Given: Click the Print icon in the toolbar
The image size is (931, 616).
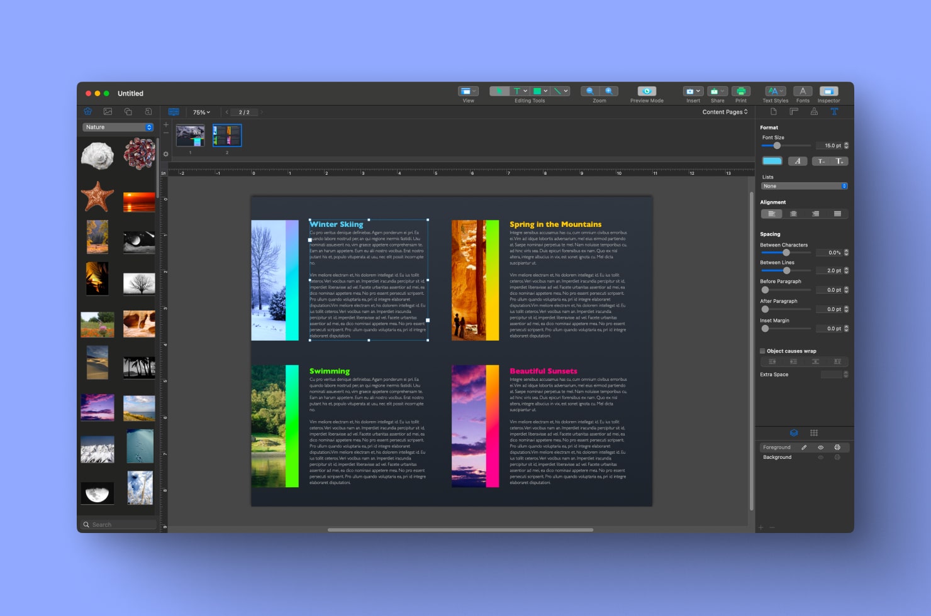Looking at the screenshot, I should click(741, 91).
